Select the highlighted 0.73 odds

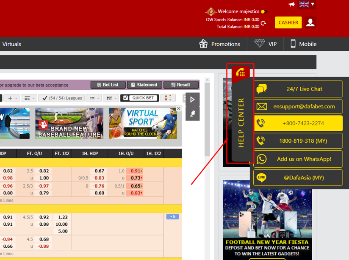click(135, 178)
